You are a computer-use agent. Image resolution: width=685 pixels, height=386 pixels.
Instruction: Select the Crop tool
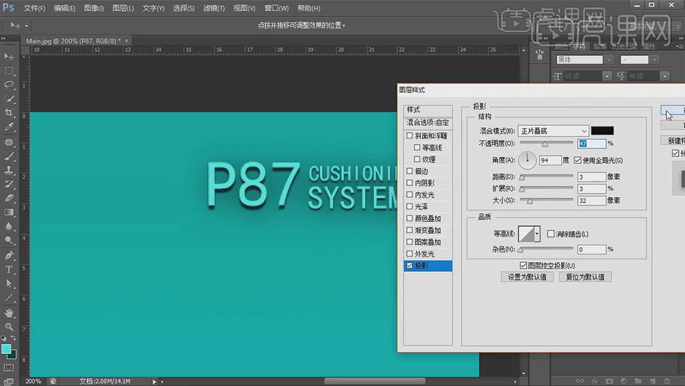click(x=9, y=113)
